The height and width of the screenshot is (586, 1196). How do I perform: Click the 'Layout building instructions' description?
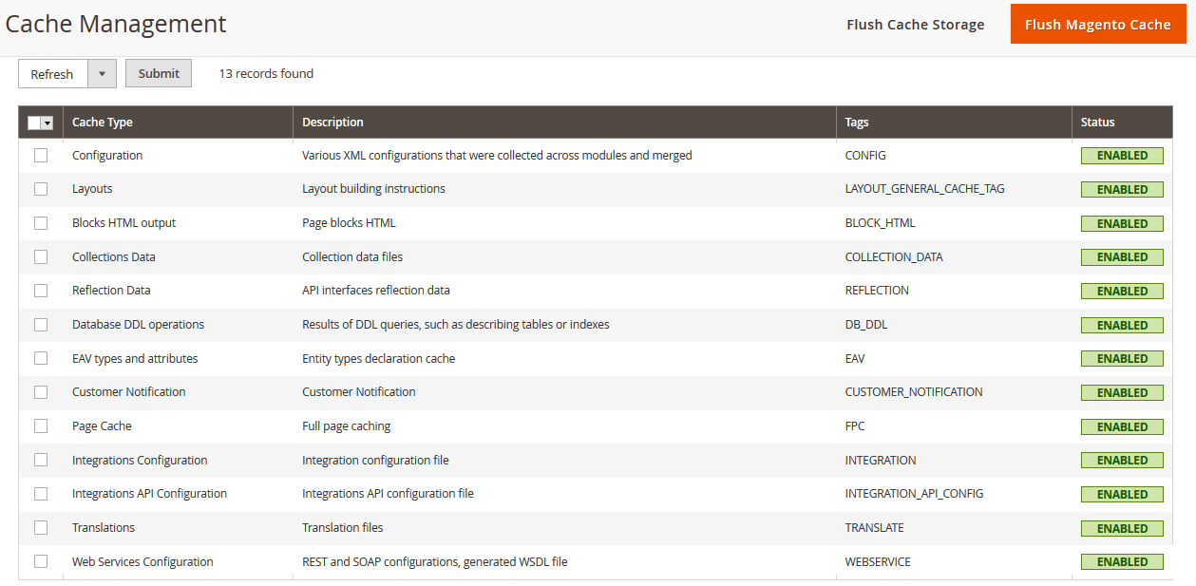[373, 189]
